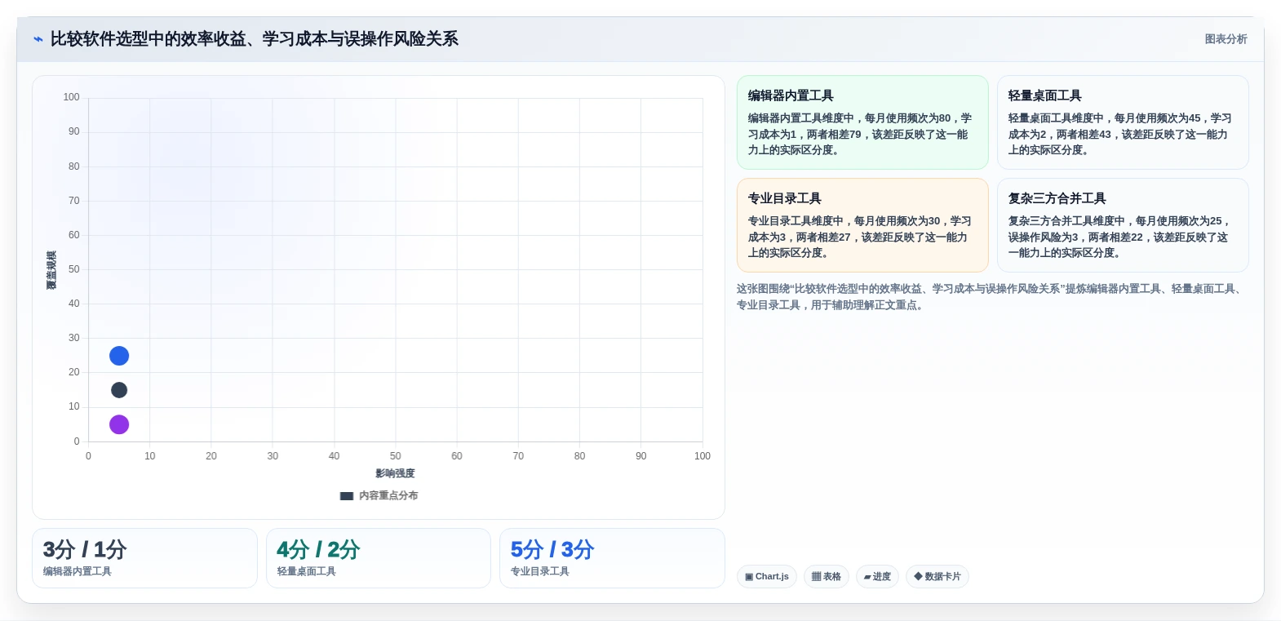The height and width of the screenshot is (621, 1281).
Task: Select the 轻量桌面工具 info card
Action: pyautogui.click(x=1123, y=122)
